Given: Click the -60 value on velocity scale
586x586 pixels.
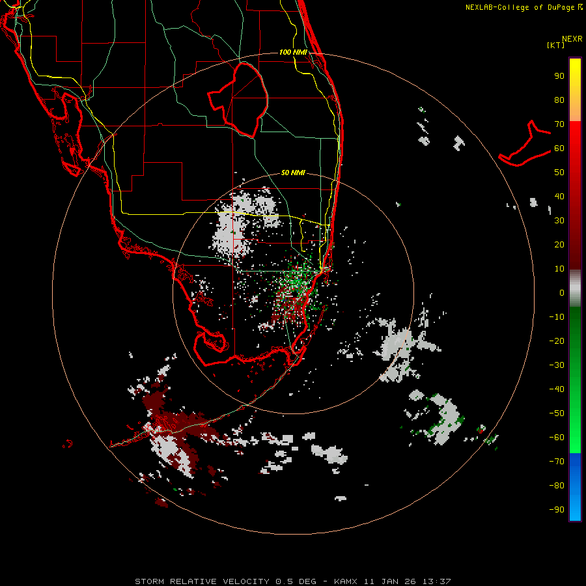Looking at the screenshot, I should [557, 438].
